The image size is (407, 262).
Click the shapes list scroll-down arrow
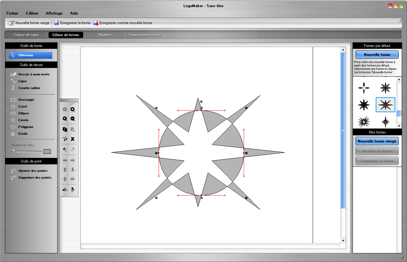tap(399, 126)
